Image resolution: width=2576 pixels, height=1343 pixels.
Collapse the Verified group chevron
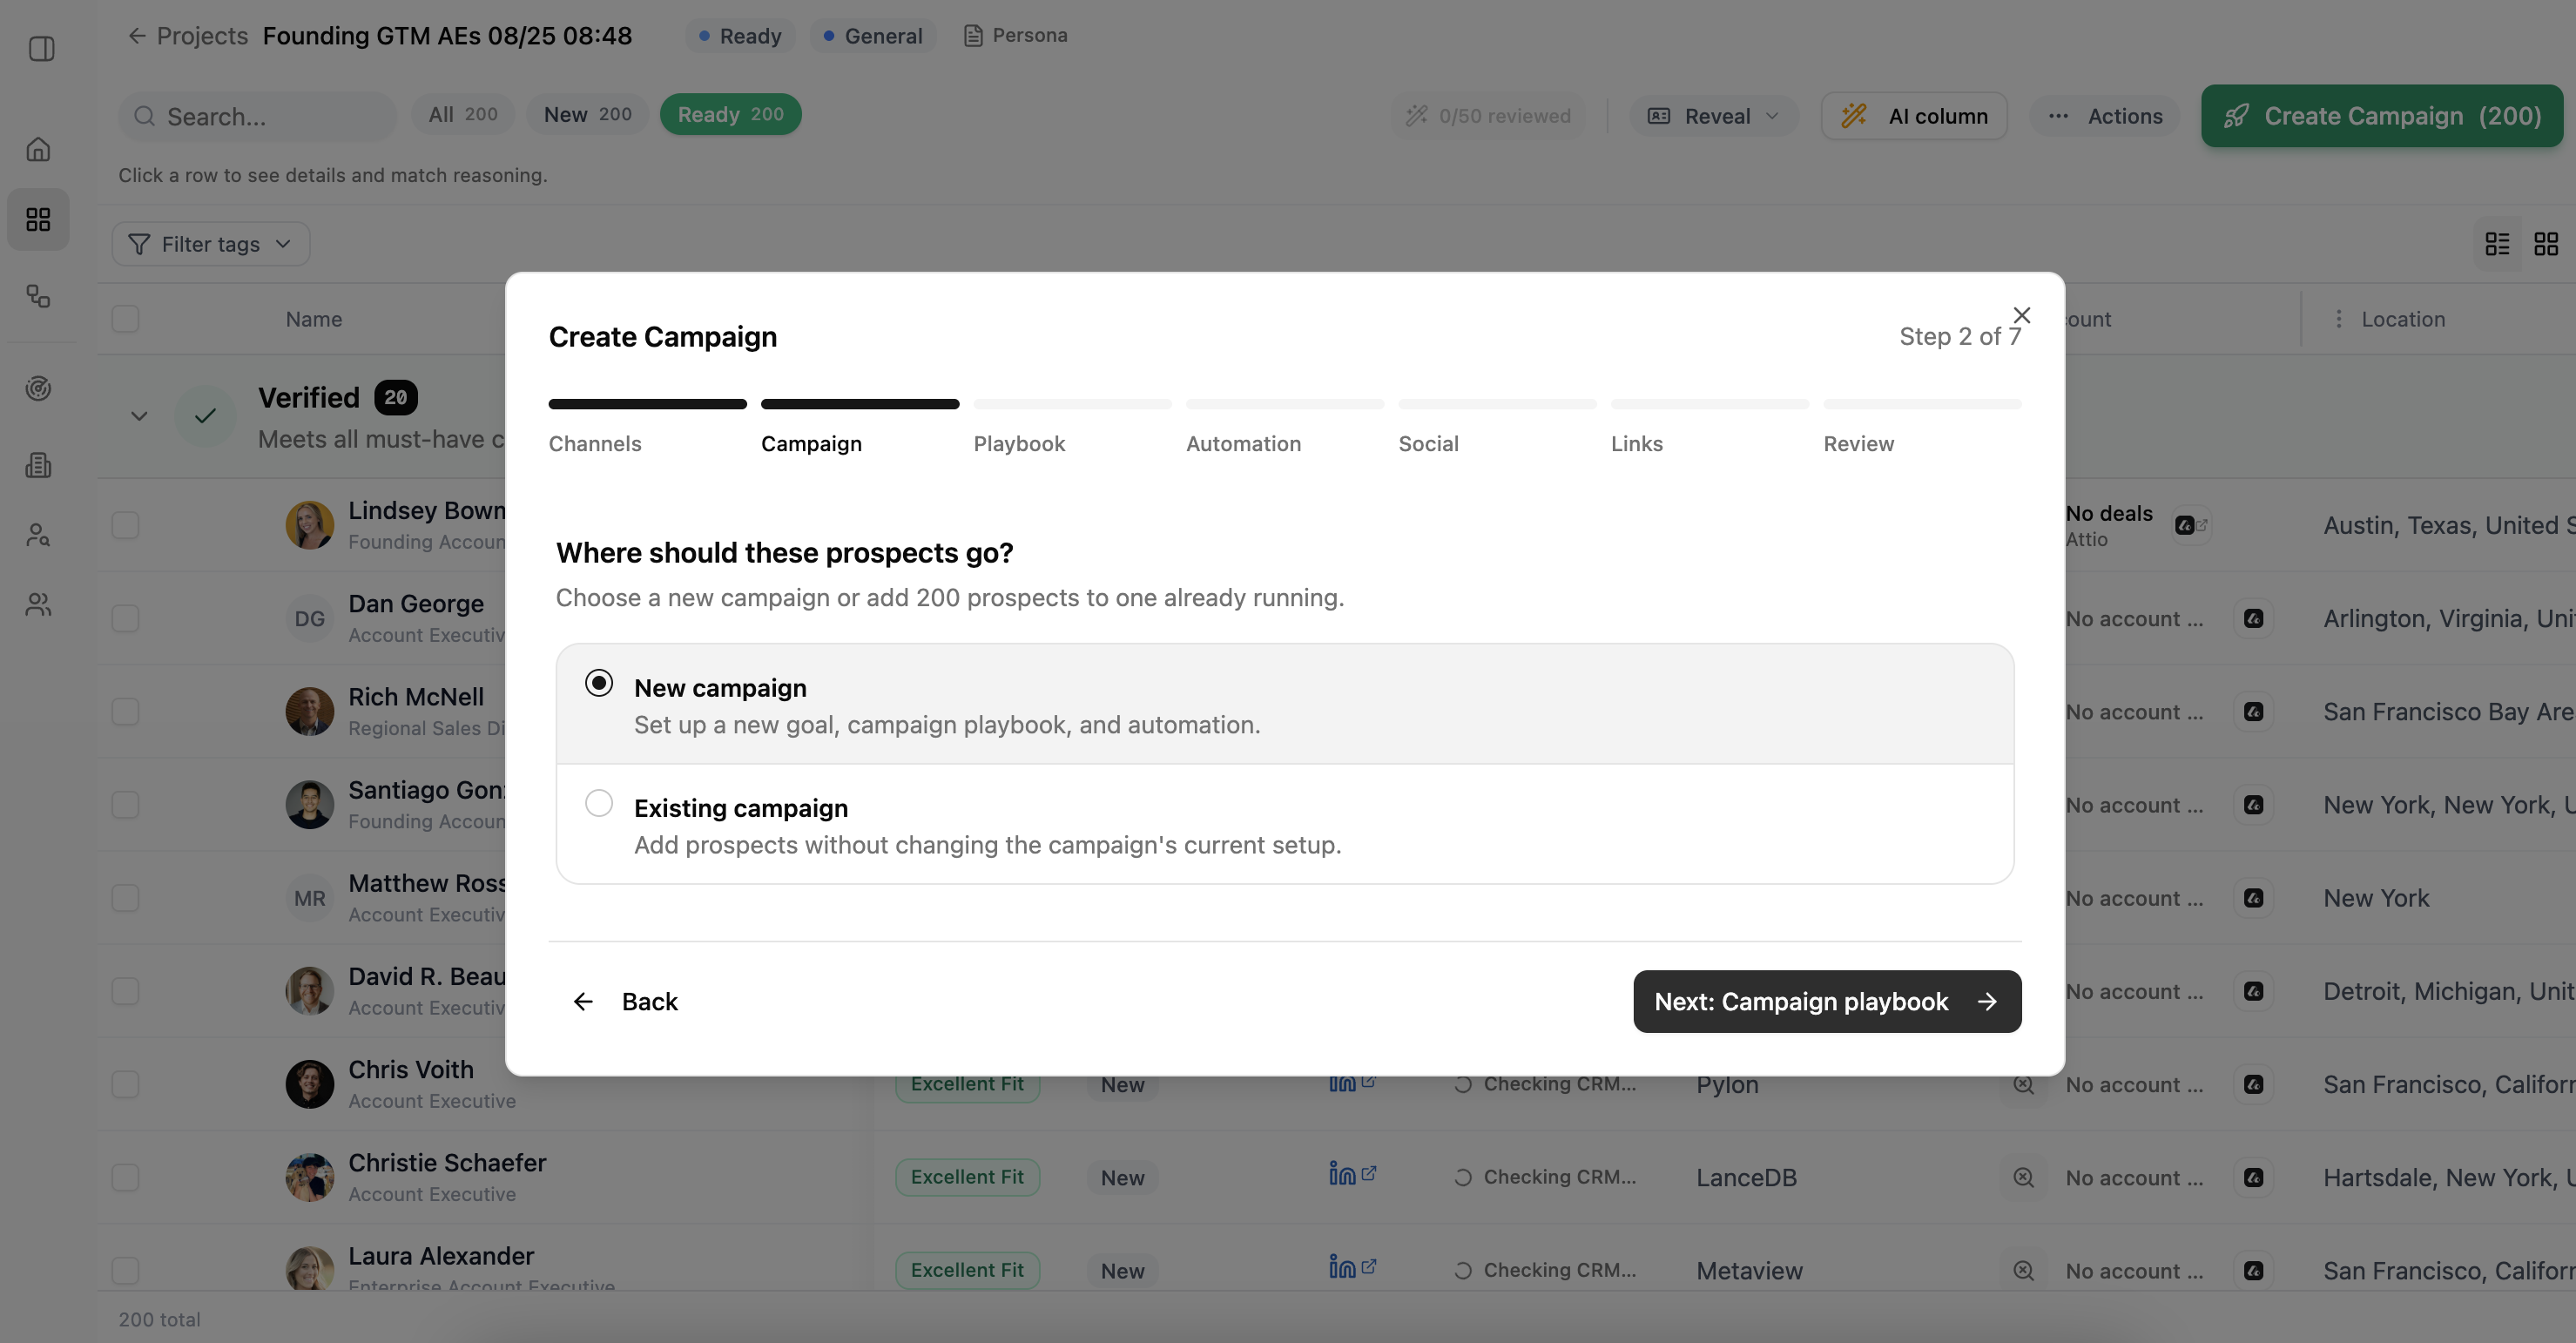pos(139,416)
